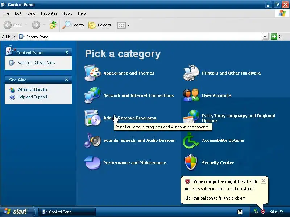Viewport: 290px width, 217px height.
Task: Collapse the See Also sidebar section
Action: click(x=67, y=80)
